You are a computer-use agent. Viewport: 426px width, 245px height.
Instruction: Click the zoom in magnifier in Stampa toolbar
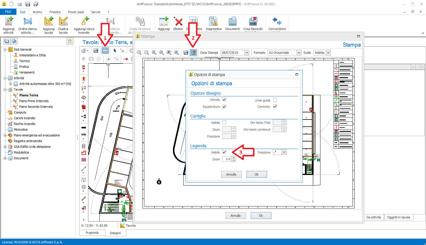tap(139, 53)
